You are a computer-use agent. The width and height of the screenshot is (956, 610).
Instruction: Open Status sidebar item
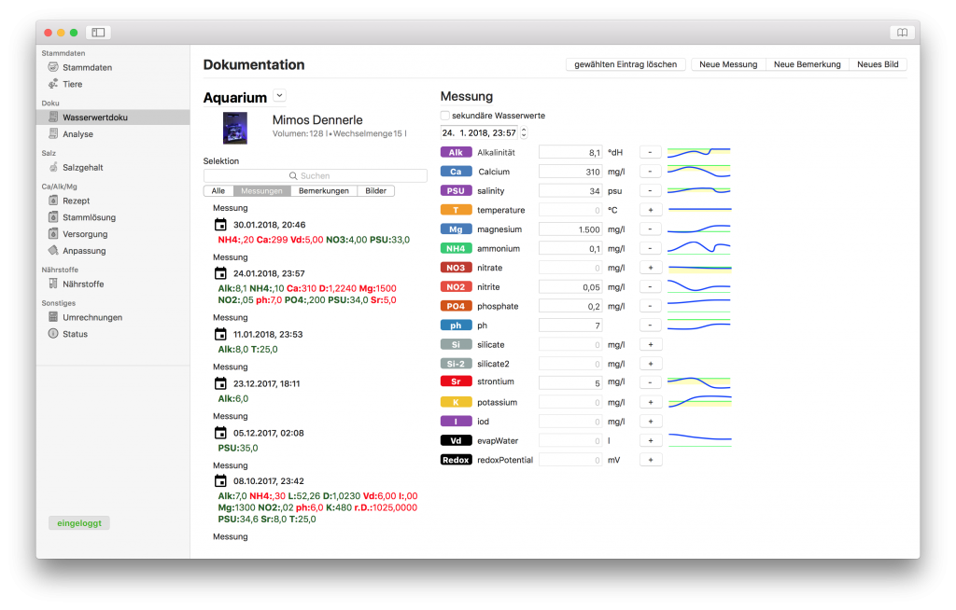75,334
